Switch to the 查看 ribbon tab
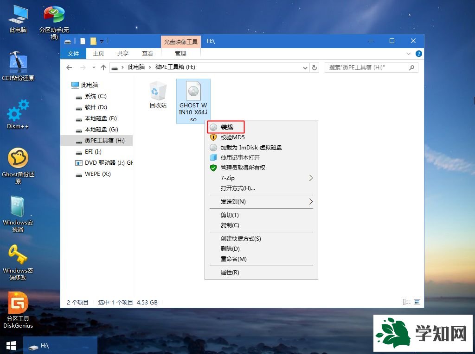The height and width of the screenshot is (354, 475). [147, 53]
